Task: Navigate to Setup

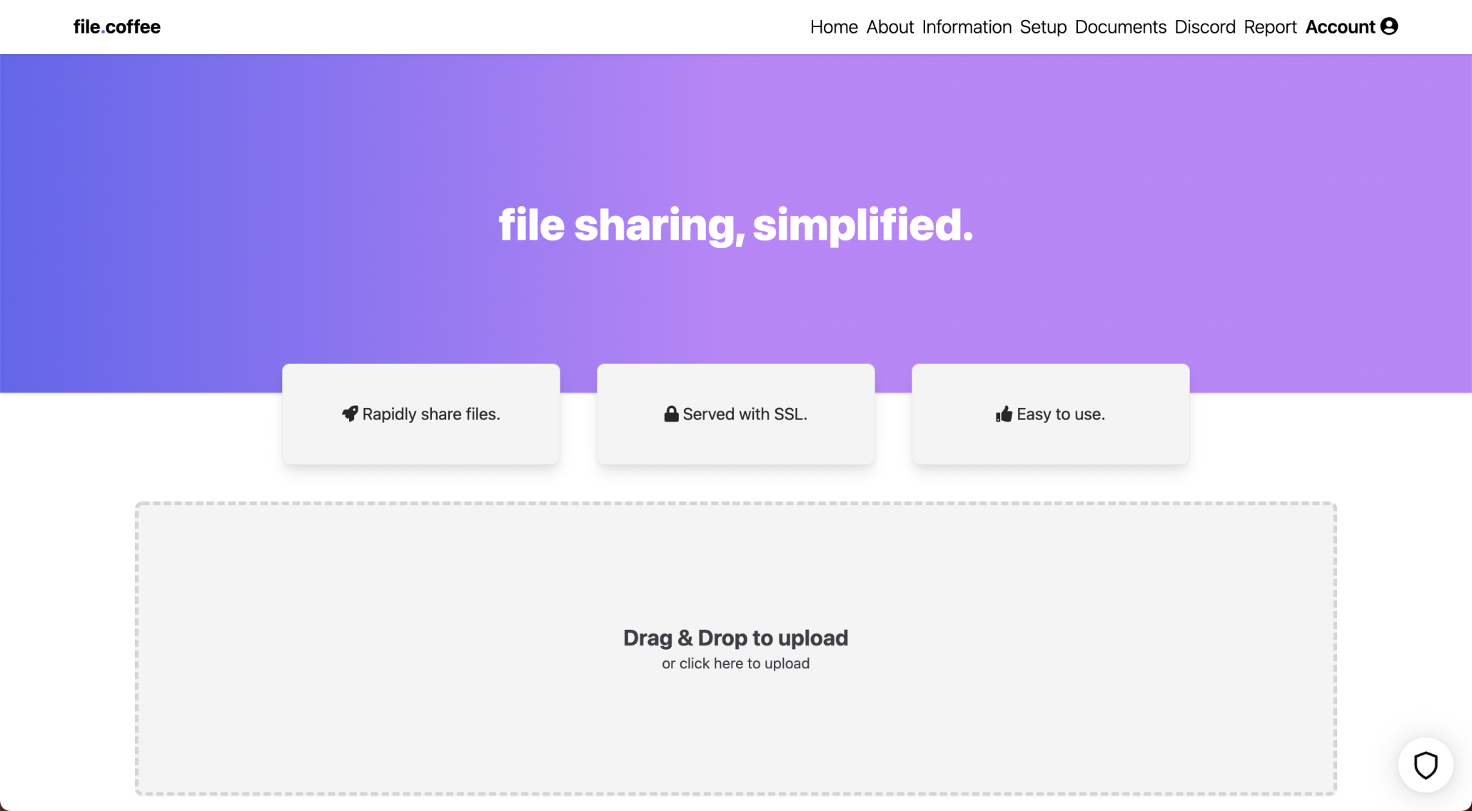Action: tap(1043, 27)
